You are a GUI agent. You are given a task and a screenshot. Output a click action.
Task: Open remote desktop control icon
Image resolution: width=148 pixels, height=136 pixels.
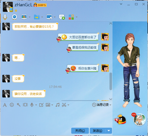tap(49, 17)
